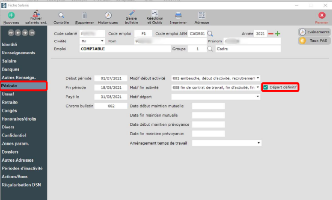Click the Adresse toolbar icon
This screenshot has width=332, height=200.
(202, 15)
